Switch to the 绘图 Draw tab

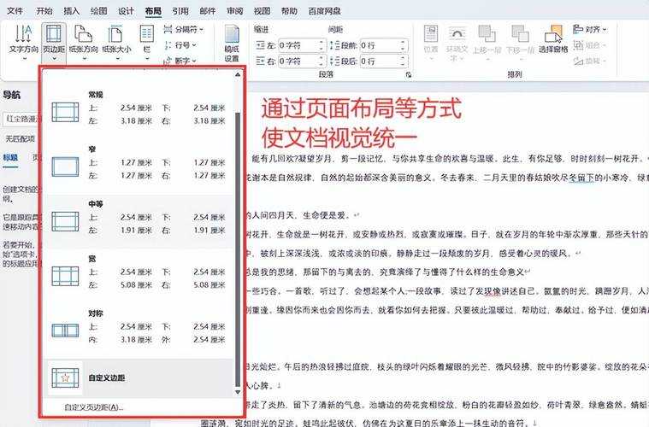pos(98,11)
